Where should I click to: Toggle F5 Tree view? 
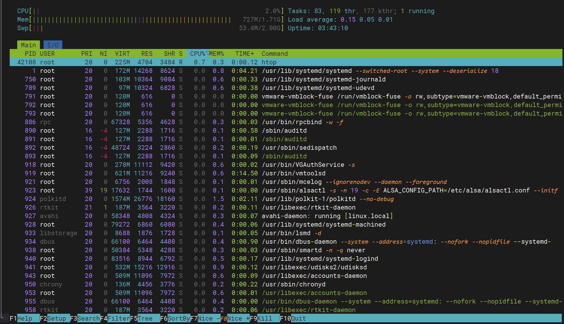(x=145, y=318)
